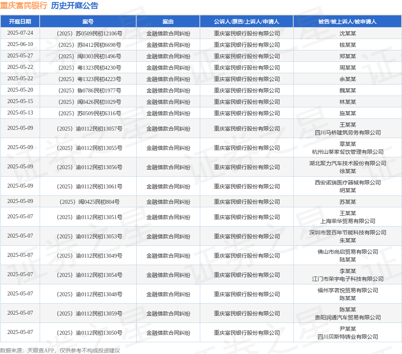This screenshot has height=354, width=402.
Task: Select defendant 周某某
Action: [x=348, y=68]
